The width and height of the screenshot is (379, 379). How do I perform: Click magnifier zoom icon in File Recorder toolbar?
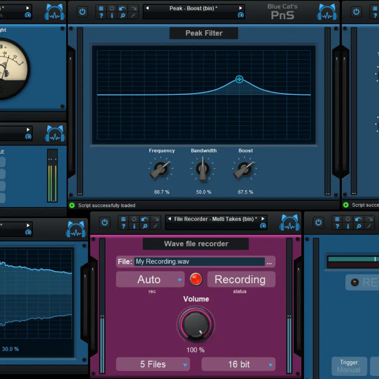(x=145, y=226)
